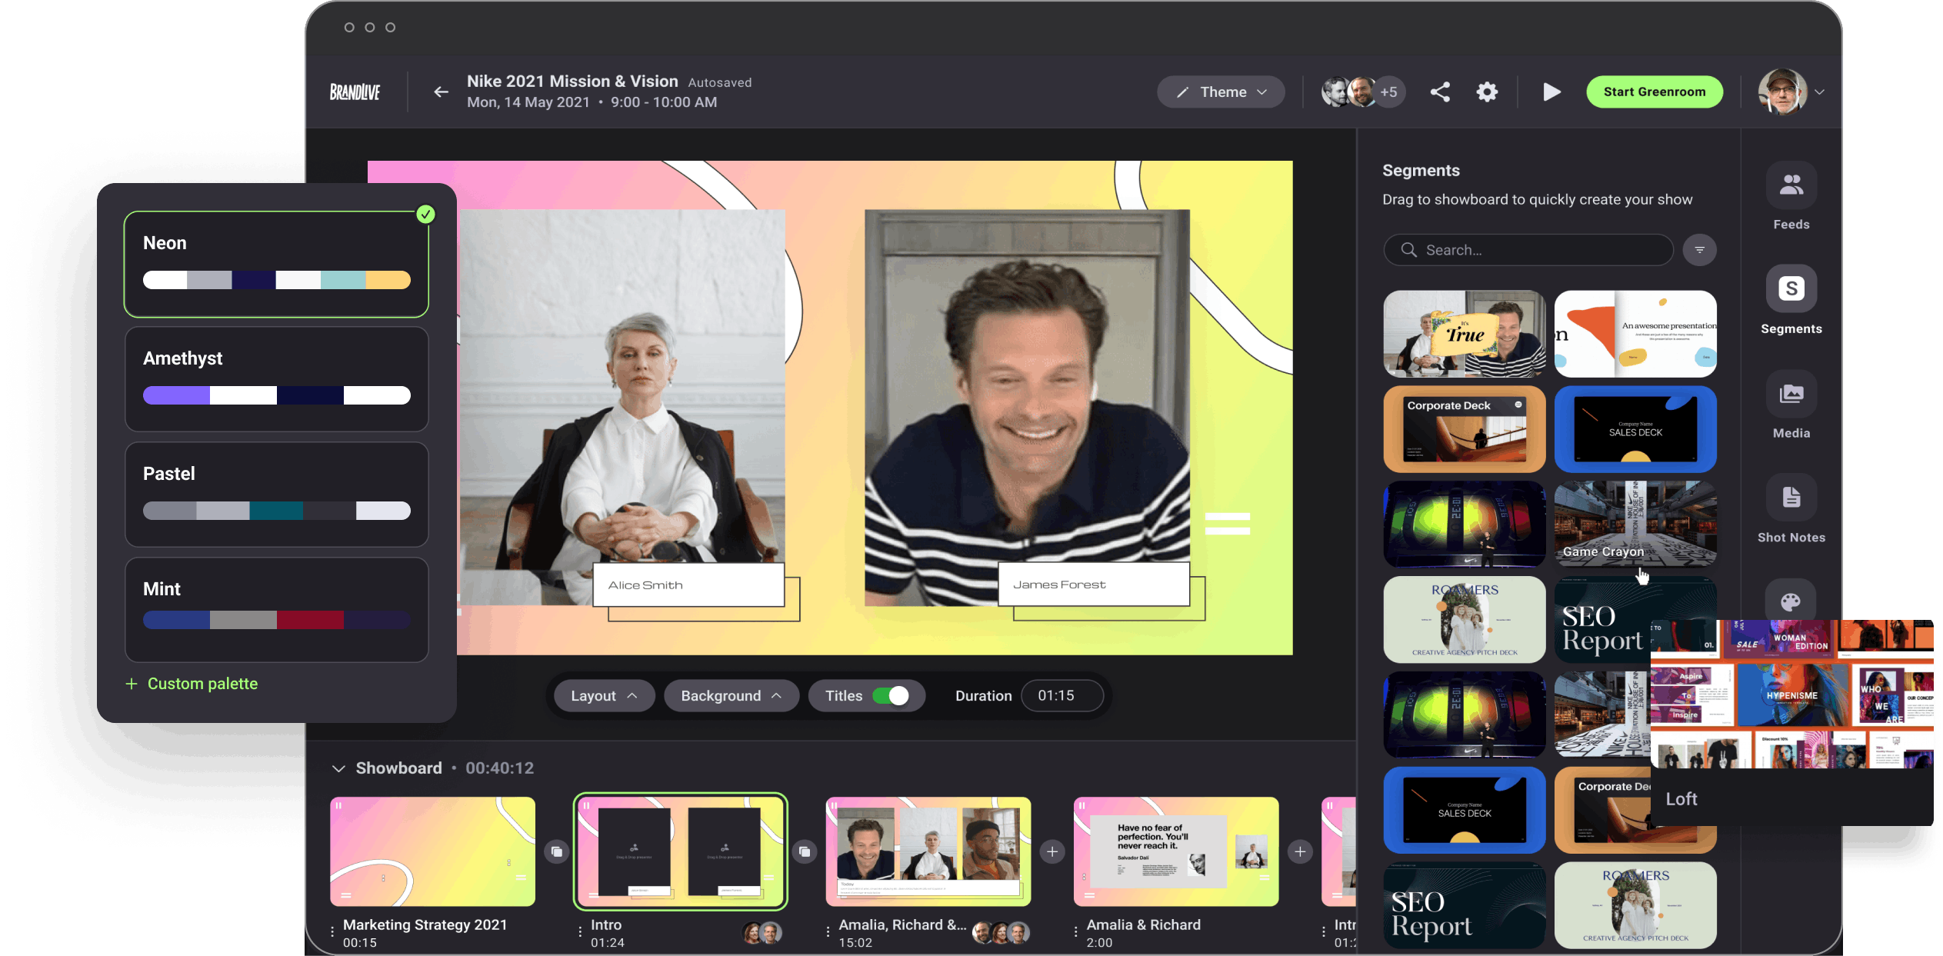This screenshot has width=1943, height=956.
Task: Click the Start Greenroom button
Action: (1654, 92)
